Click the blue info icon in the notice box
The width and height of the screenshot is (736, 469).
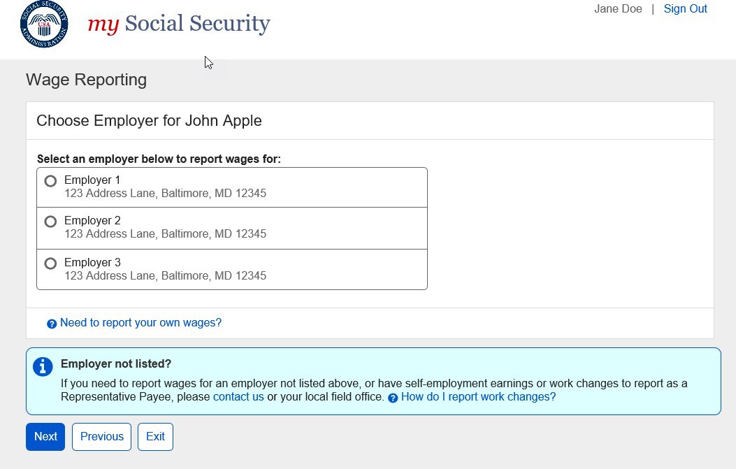43,367
